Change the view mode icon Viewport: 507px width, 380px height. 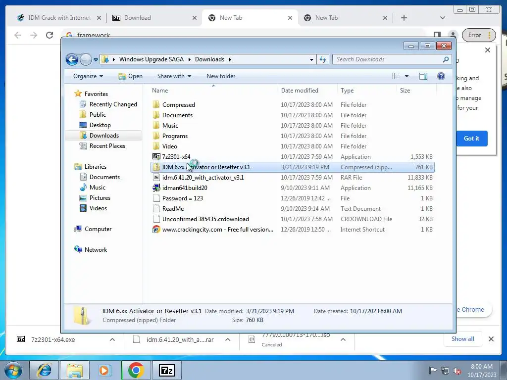(x=396, y=76)
